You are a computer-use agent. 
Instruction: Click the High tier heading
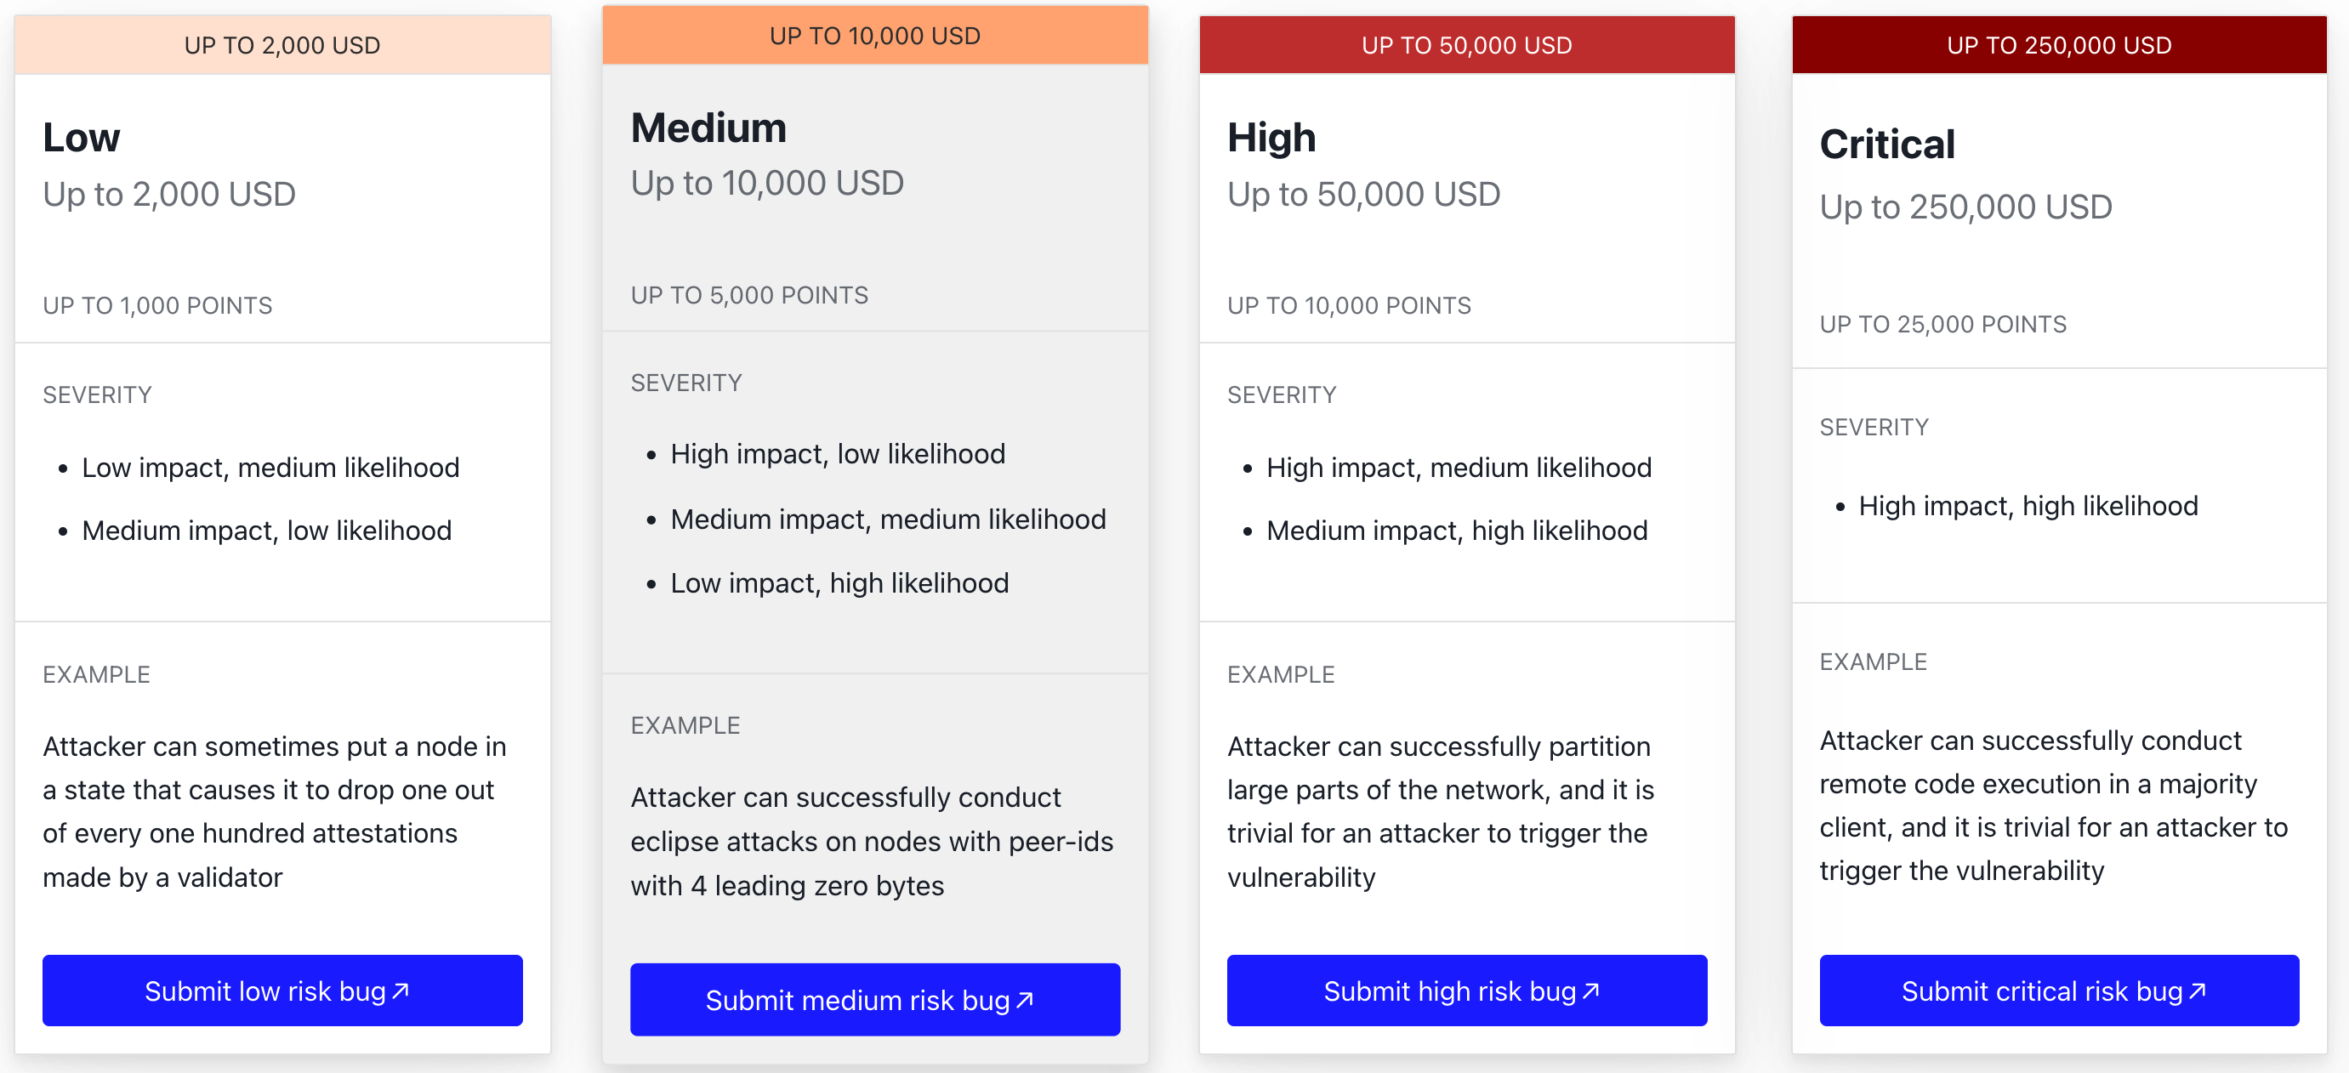[x=1271, y=138]
